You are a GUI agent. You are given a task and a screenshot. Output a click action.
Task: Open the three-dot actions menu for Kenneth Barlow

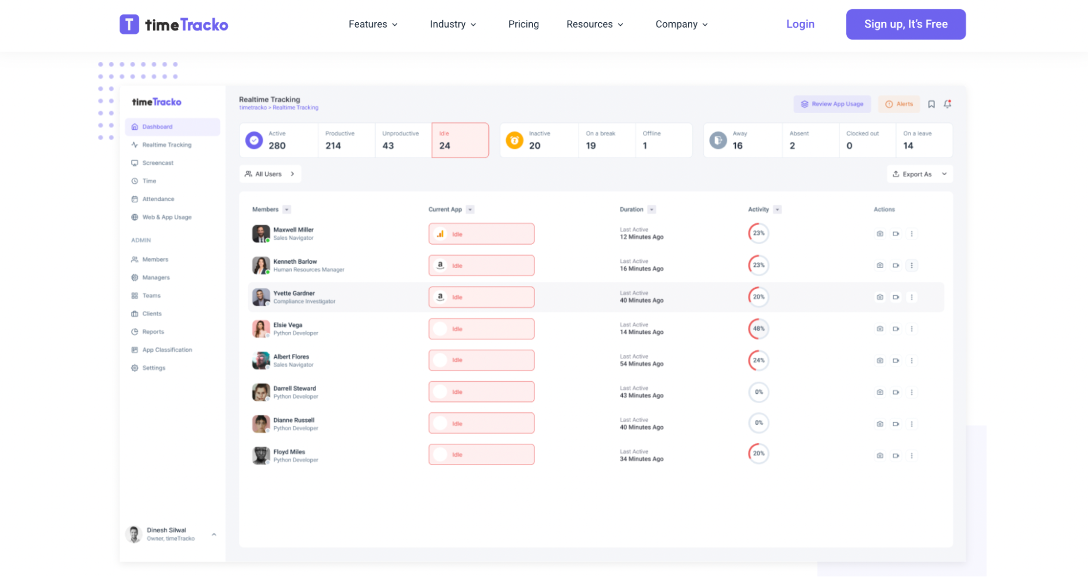pos(912,265)
